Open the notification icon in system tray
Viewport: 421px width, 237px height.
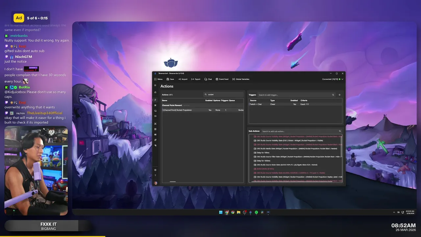[x=403, y=212]
